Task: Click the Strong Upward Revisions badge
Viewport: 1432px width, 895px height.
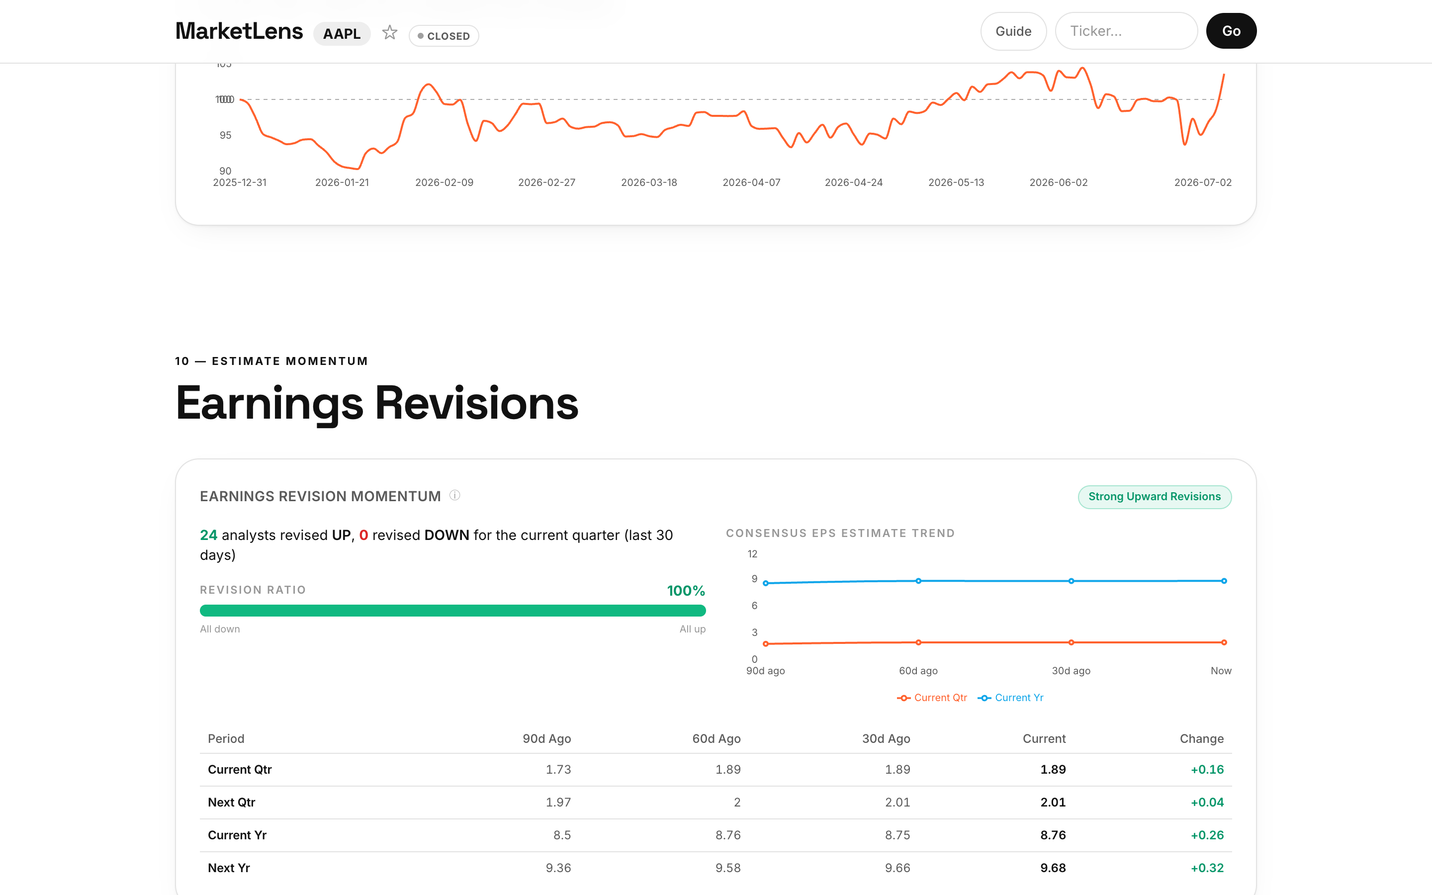Action: click(x=1155, y=497)
